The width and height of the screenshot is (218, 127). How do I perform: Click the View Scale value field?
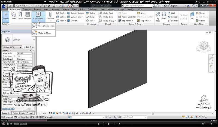pos(25,53)
